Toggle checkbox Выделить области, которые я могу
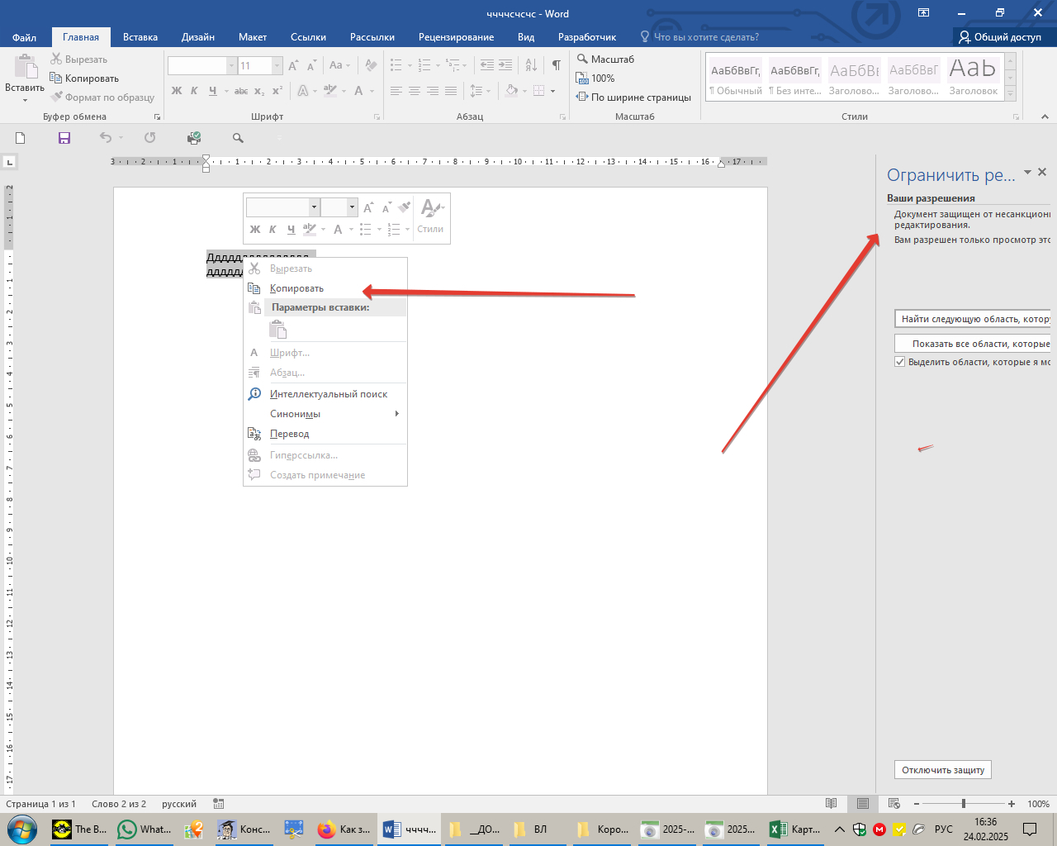Screen dimensions: 1057x846 click(900, 362)
